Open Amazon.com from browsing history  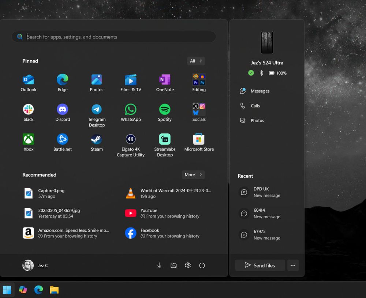coord(67,233)
